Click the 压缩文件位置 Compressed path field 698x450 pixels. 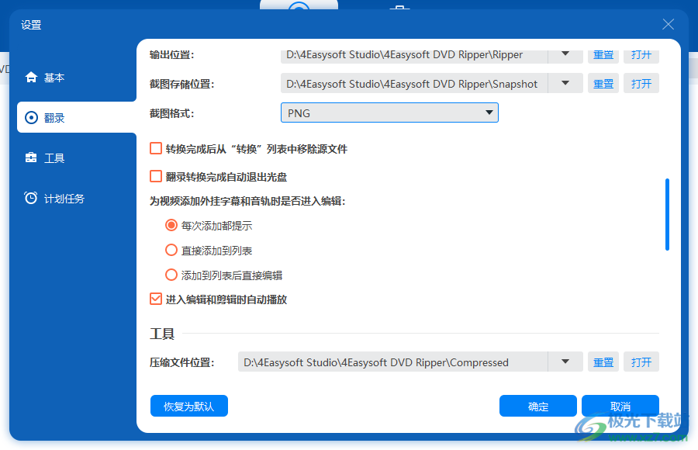coord(393,362)
